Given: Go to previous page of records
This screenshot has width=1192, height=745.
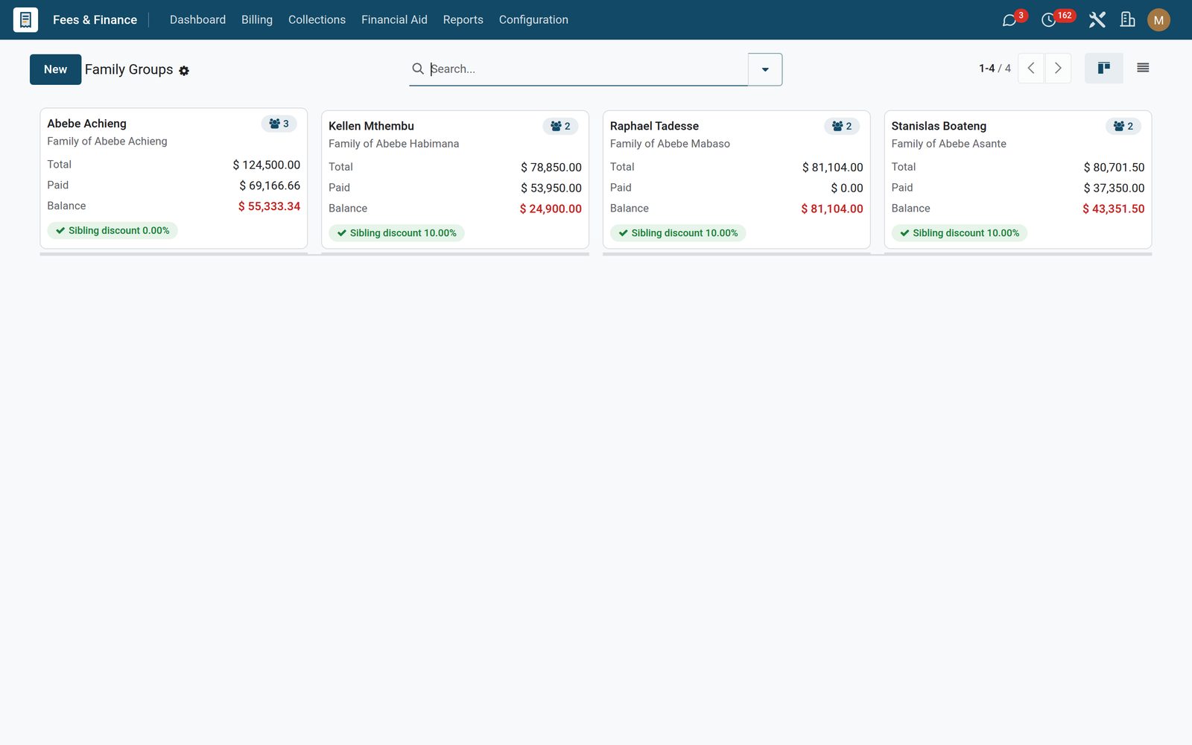Looking at the screenshot, I should (x=1031, y=69).
